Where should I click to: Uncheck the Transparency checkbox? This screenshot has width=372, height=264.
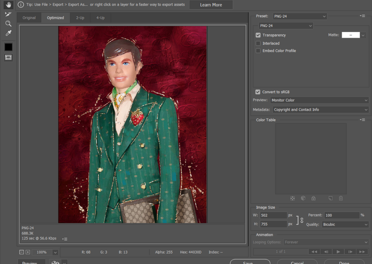tap(258, 35)
